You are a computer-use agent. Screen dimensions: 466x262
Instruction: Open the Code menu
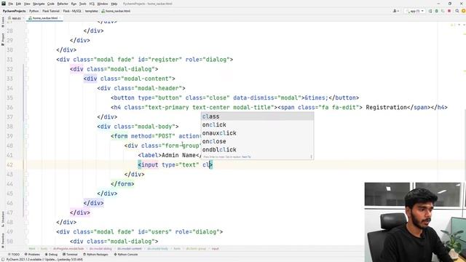51,4
